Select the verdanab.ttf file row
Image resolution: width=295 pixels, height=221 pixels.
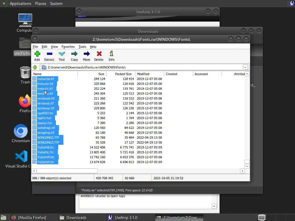coord(46,98)
